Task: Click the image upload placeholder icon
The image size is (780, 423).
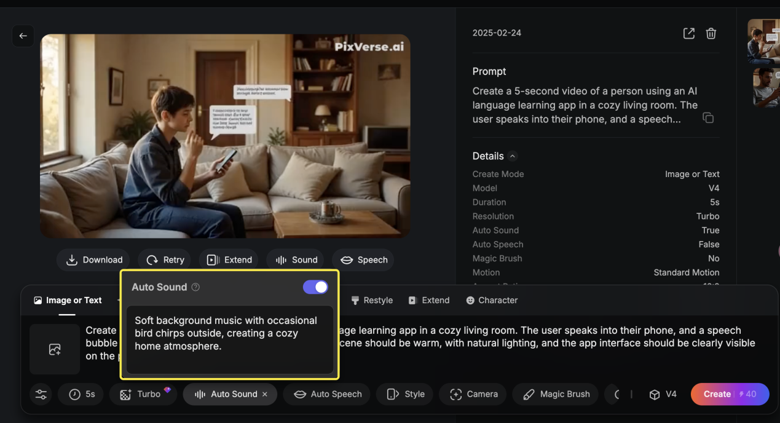Action: tap(55, 349)
